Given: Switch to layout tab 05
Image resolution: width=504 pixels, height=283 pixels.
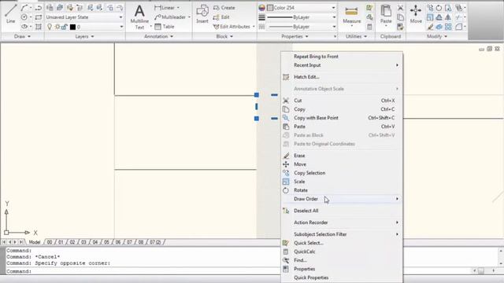Looking at the screenshot, I should [x=107, y=242].
